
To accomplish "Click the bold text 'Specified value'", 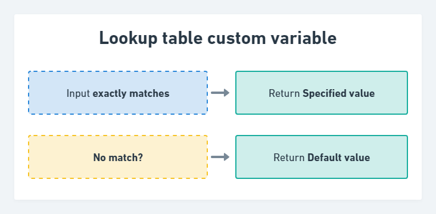I will click(x=339, y=93).
